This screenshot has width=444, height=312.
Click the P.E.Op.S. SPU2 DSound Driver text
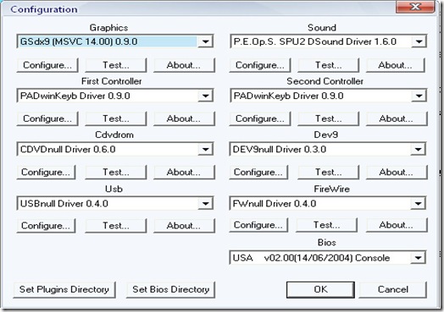(315, 41)
